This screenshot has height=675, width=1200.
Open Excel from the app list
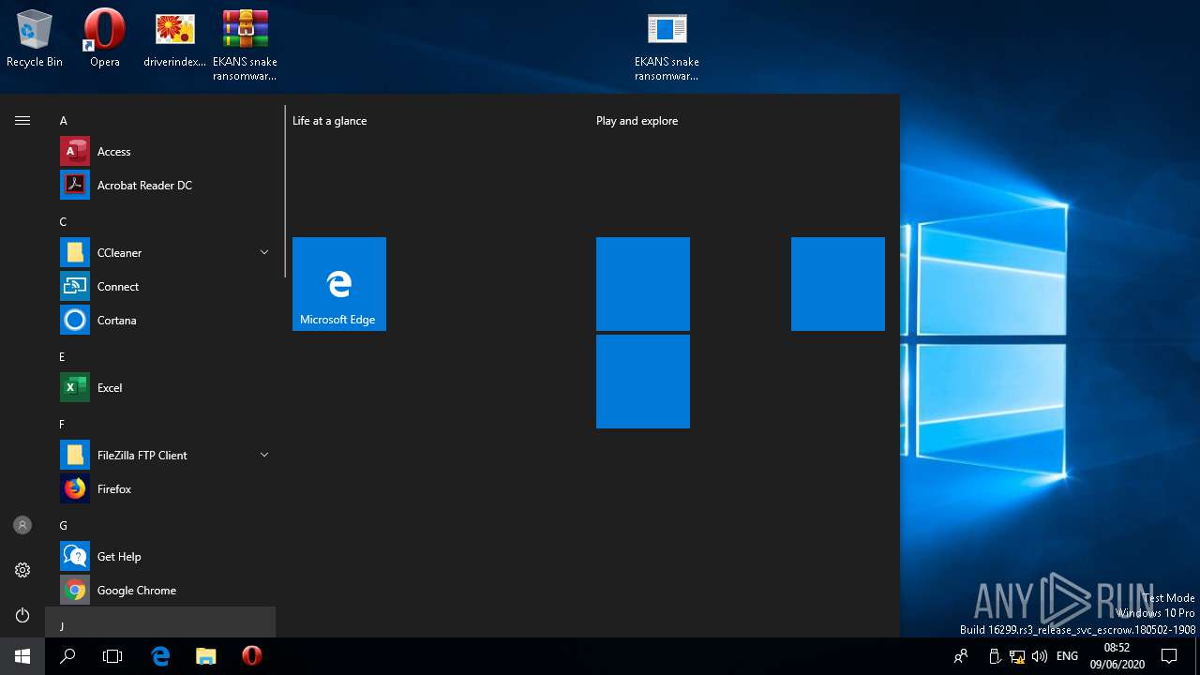click(167, 387)
